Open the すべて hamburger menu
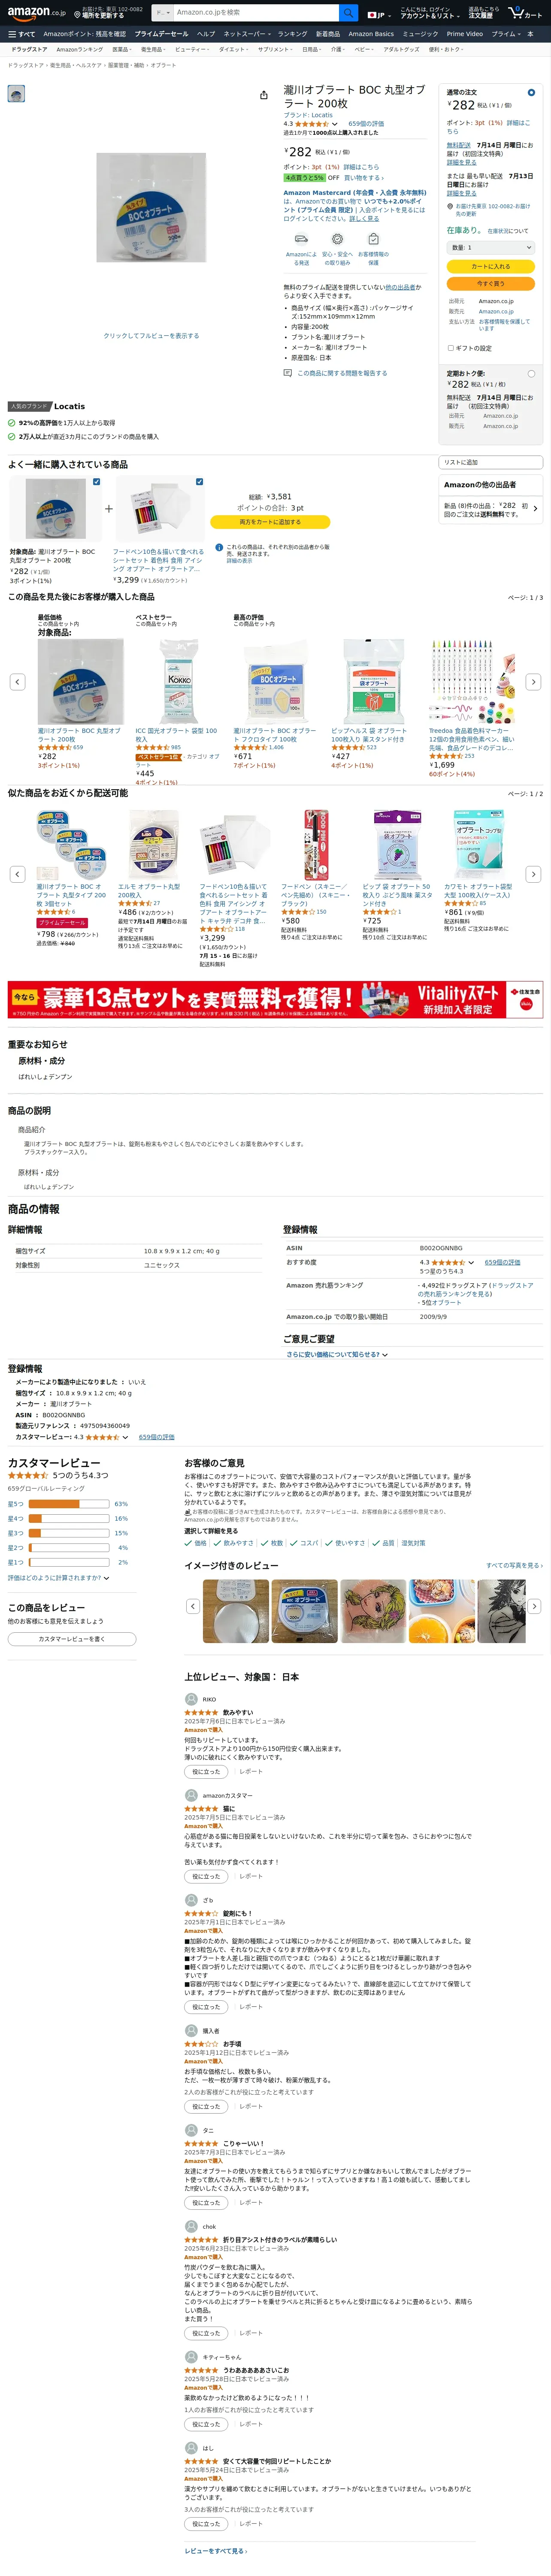 (21, 34)
